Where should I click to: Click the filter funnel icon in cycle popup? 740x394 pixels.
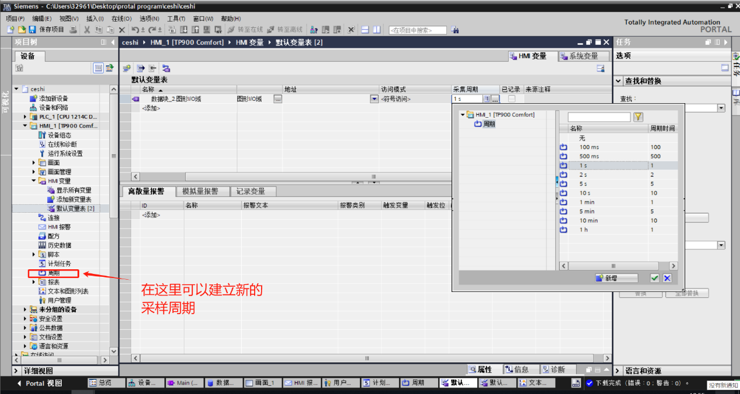638,117
